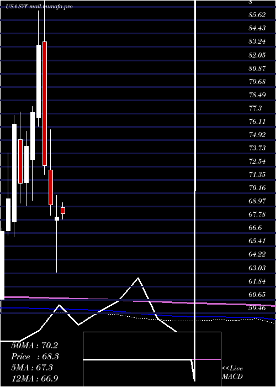Click the tallest red candlestick body
This screenshot has width=276, height=387.
pyautogui.click(x=45, y=104)
